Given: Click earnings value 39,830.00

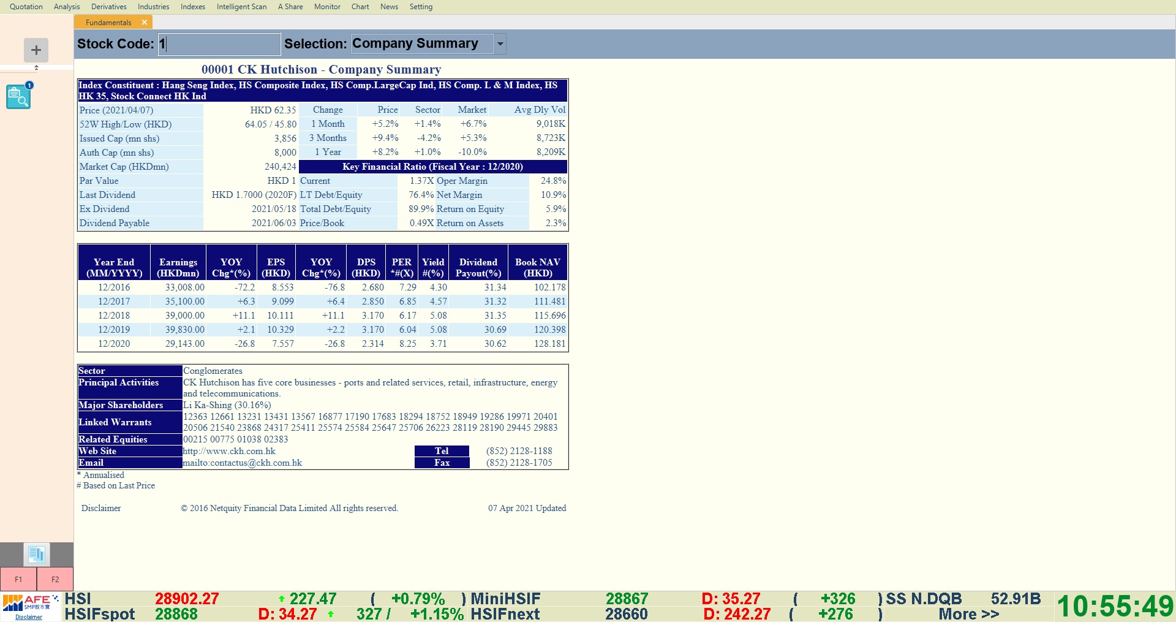Looking at the screenshot, I should pos(185,330).
